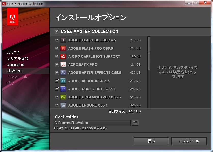This screenshot has height=152, width=213.
Task: Toggle Acrobat X Pro checkbox
Action: 57,65
